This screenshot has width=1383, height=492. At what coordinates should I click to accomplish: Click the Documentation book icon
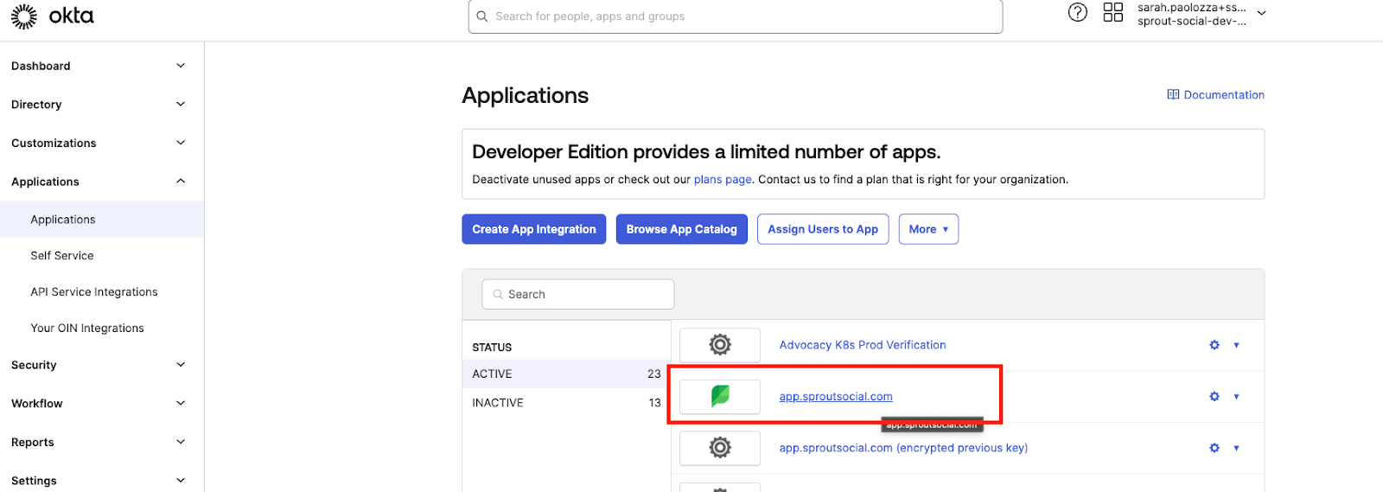click(1173, 95)
